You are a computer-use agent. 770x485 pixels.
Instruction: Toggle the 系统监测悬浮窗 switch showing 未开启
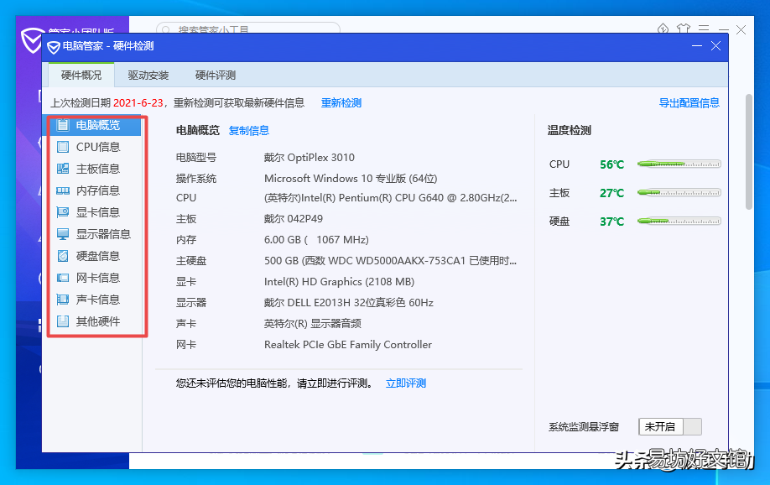[670, 426]
